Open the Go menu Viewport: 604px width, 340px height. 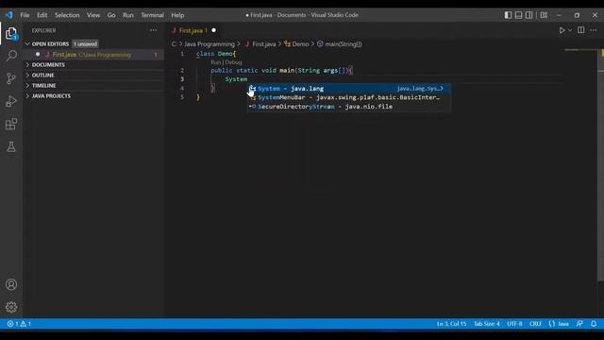(x=111, y=15)
